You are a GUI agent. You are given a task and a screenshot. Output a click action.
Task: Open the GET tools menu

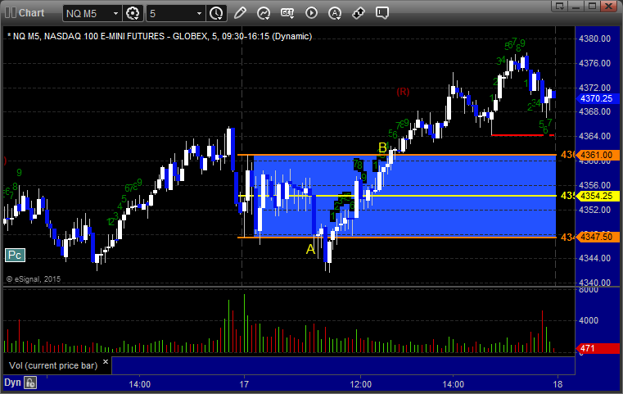click(x=287, y=13)
